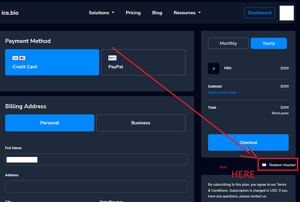Image resolution: width=300 pixels, height=202 pixels.
Task: Expand the Resources dropdown menu
Action: (187, 13)
